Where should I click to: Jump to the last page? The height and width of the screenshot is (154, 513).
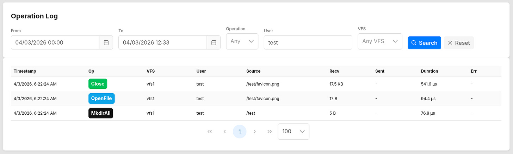click(270, 132)
